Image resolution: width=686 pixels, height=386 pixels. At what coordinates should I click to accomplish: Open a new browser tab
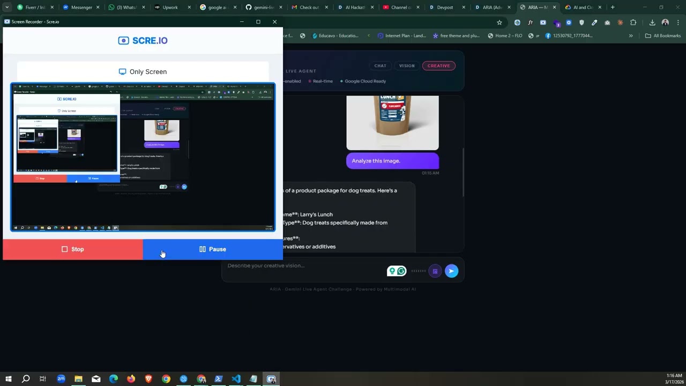pyautogui.click(x=613, y=8)
